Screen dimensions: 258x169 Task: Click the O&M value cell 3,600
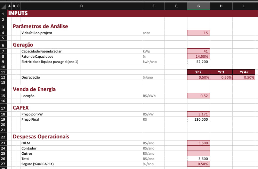click(199, 143)
